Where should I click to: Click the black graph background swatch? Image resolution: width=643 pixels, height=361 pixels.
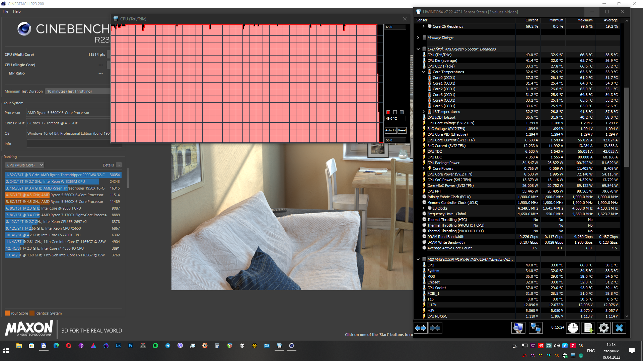[395, 112]
